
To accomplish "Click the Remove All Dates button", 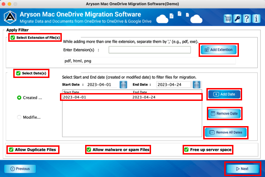I will point(226,133).
